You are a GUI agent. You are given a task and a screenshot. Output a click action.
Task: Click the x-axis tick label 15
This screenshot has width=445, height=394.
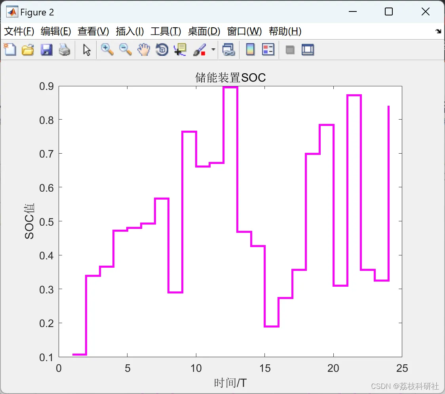(x=265, y=368)
